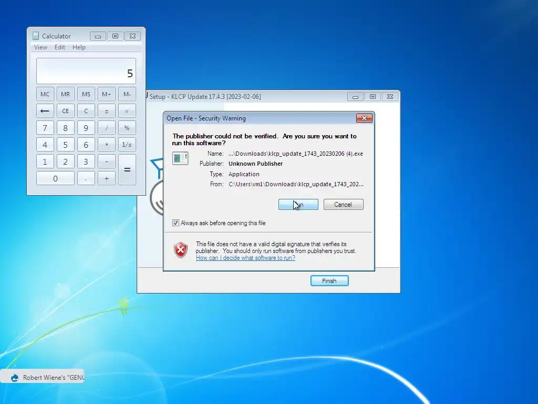
Task: Click the multiply key in Calculator
Action: tap(106, 145)
